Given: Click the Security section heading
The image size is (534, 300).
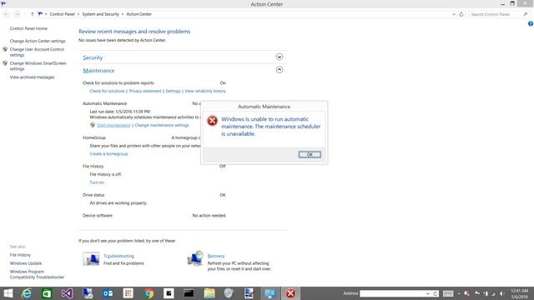Looking at the screenshot, I should [x=93, y=57].
